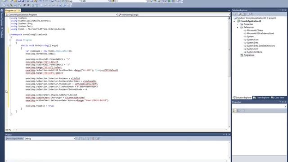Select Categorized view icon in Properties panel
Screen dimensions: 288x162
click(x=234, y=111)
